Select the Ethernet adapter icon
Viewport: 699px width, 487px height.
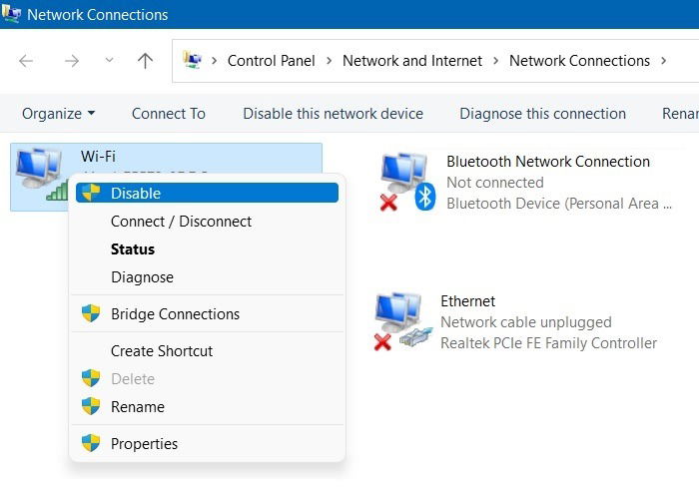pyautogui.click(x=403, y=321)
